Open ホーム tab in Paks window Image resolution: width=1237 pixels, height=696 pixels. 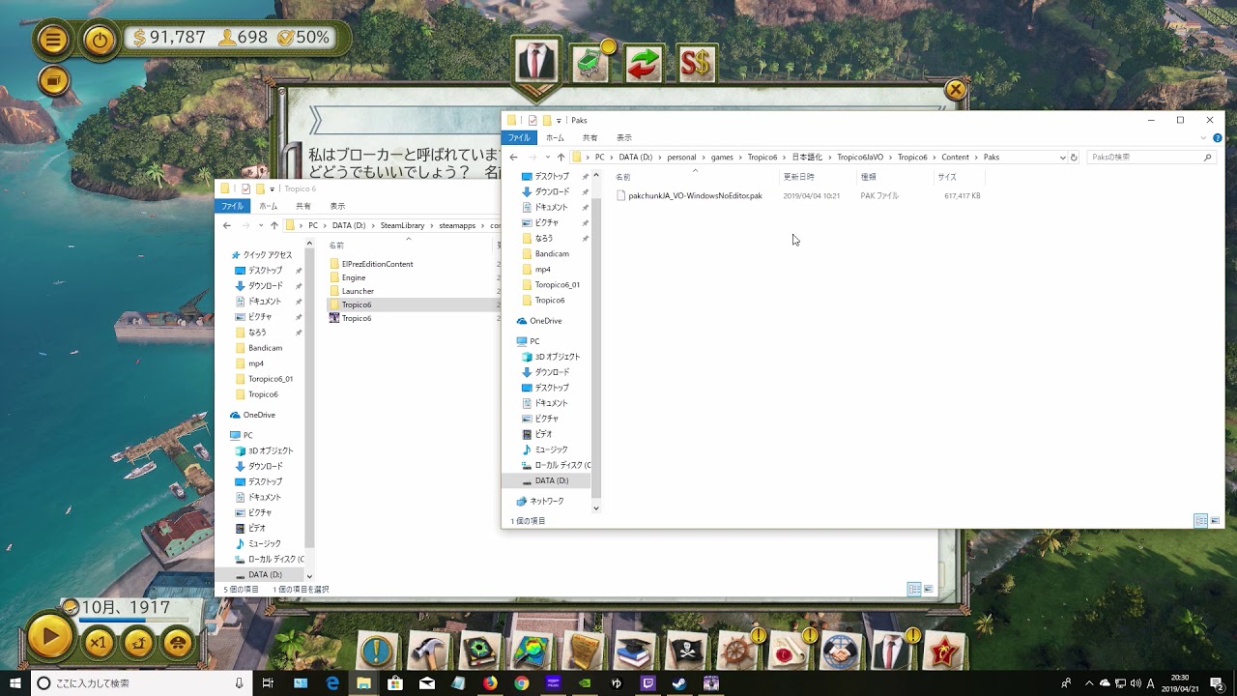point(555,137)
